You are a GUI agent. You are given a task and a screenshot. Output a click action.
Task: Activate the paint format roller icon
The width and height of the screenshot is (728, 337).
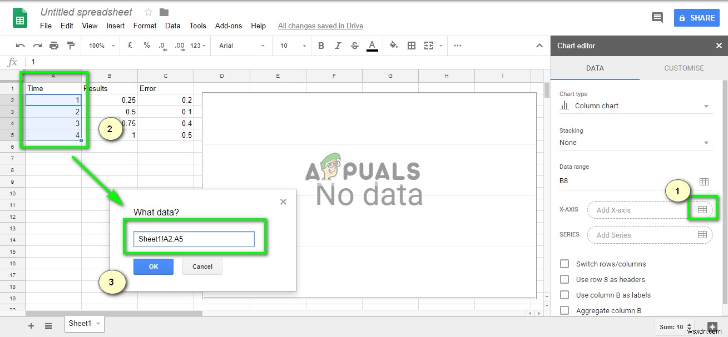[71, 46]
